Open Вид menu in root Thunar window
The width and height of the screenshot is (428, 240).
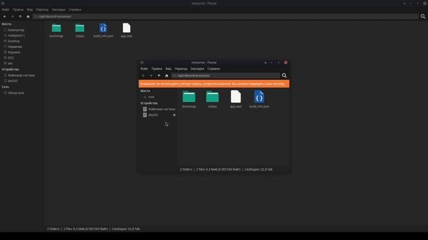click(x=169, y=69)
